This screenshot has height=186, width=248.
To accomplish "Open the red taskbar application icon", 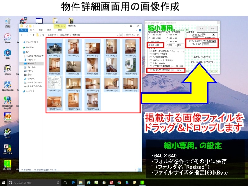I will pos(112,183).
